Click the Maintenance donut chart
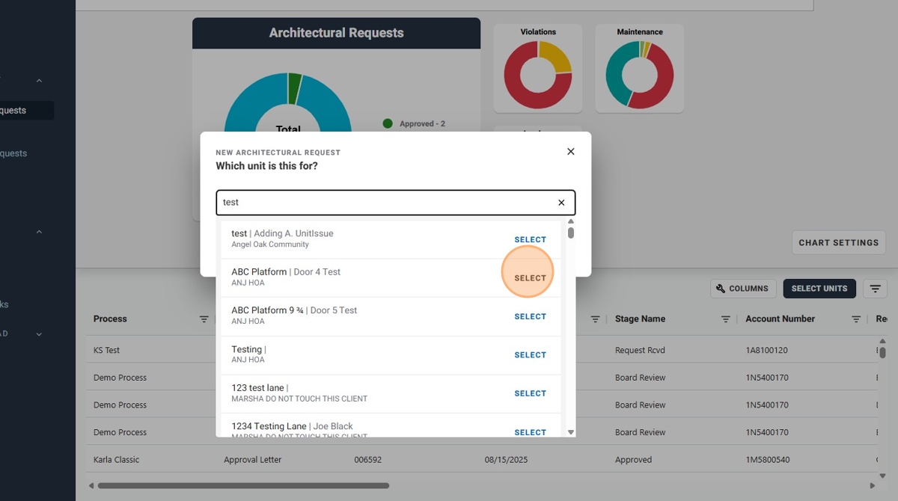Image resolution: width=898 pixels, height=501 pixels. tap(640, 75)
